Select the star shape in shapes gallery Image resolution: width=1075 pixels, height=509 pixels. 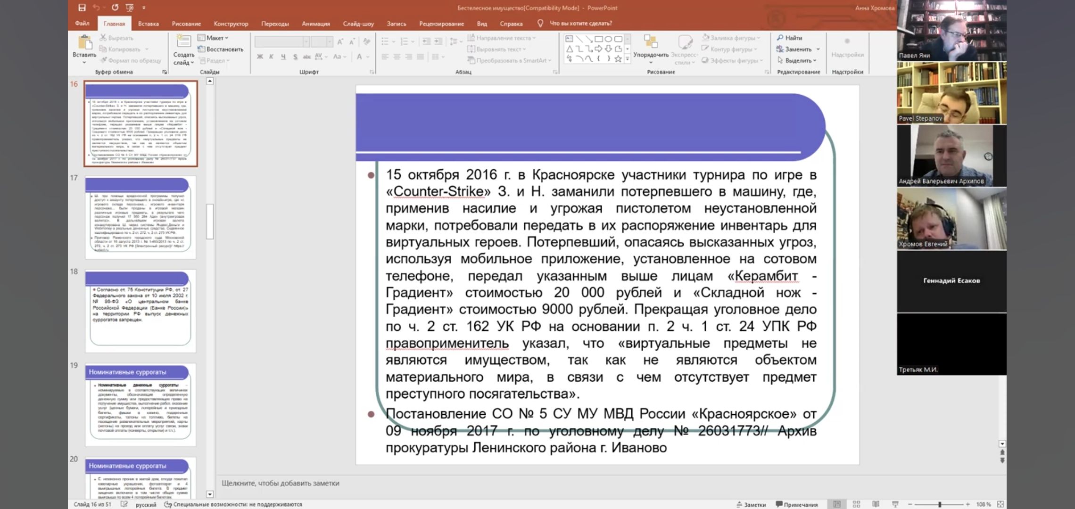tap(618, 58)
